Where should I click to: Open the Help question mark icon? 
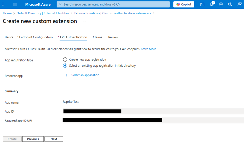point(230,4)
